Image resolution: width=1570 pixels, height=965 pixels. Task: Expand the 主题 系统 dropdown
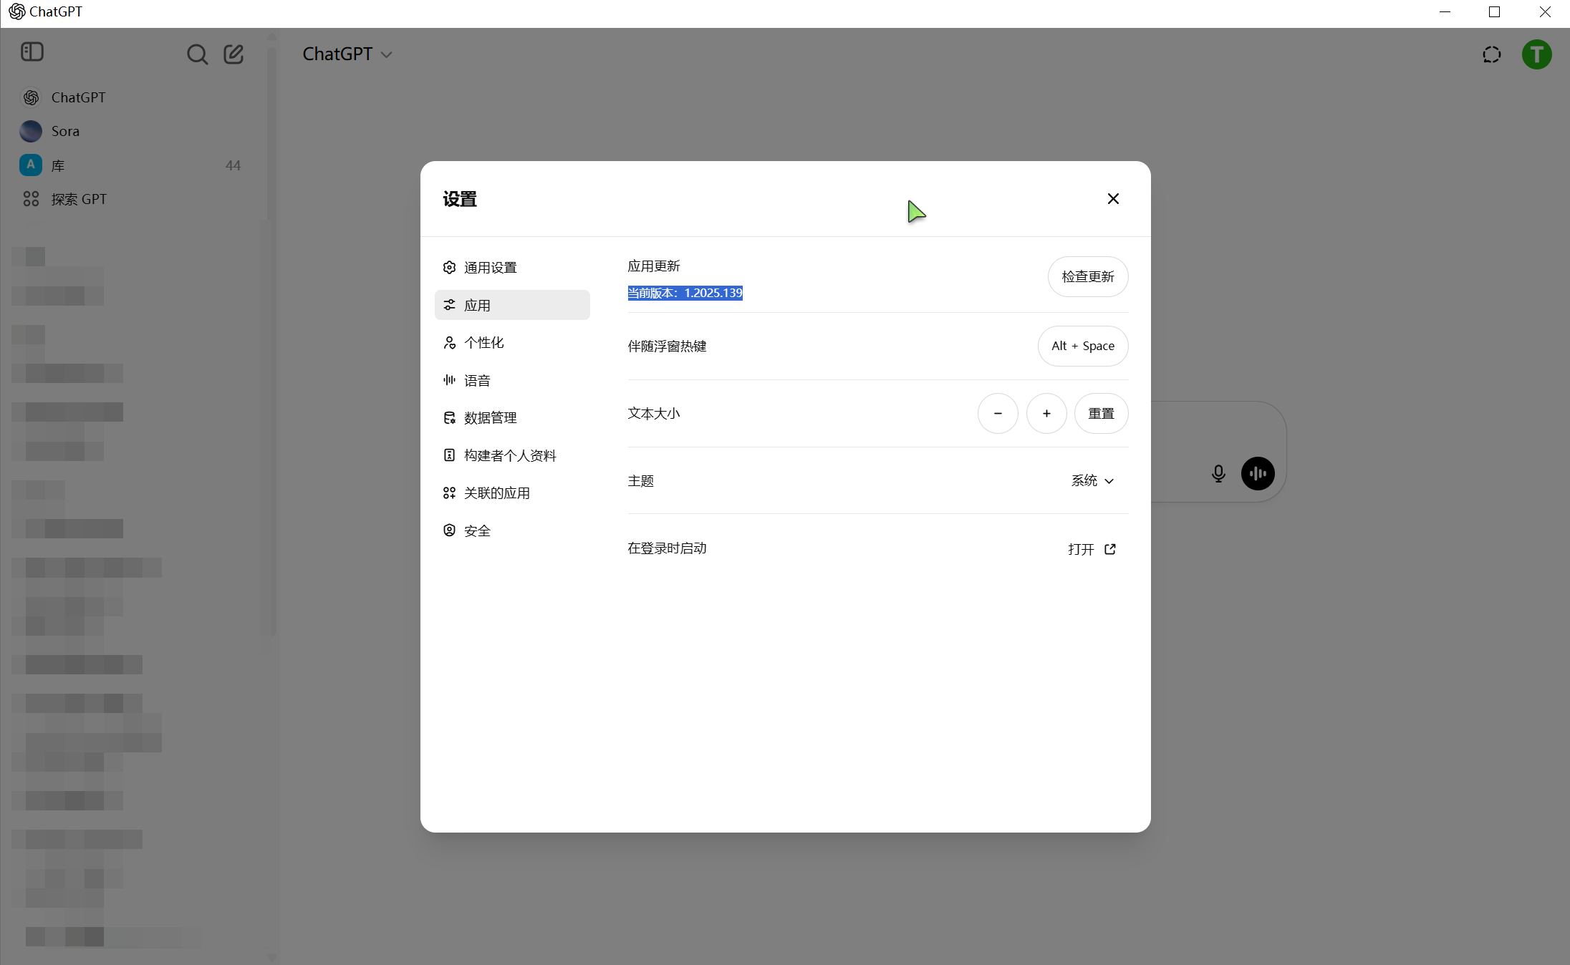pos(1092,480)
